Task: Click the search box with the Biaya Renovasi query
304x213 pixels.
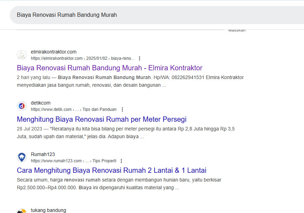Action: click(157, 15)
